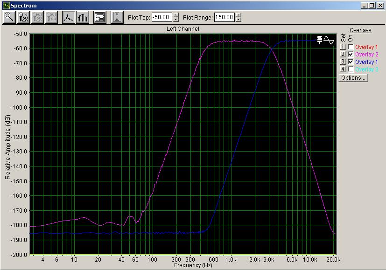The height and width of the screenshot is (270, 386).
Task: Switch to bar graph spectrum view
Action: 83,17
